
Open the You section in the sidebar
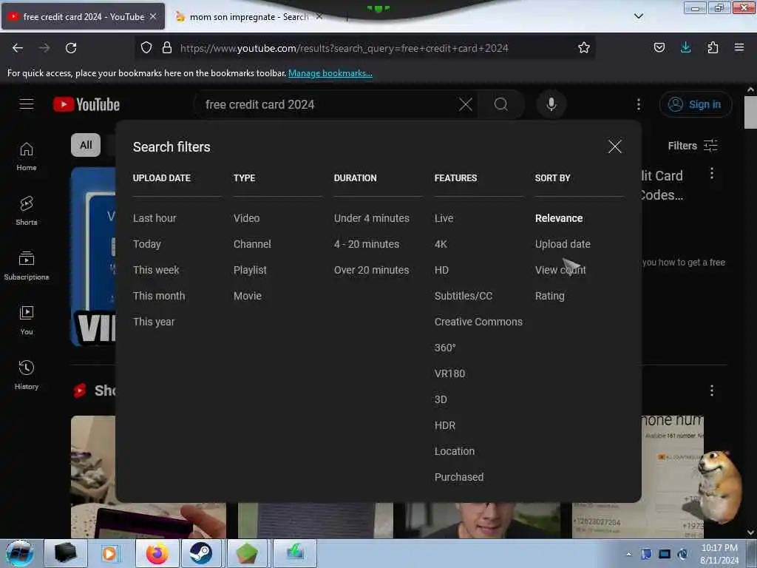tap(27, 321)
